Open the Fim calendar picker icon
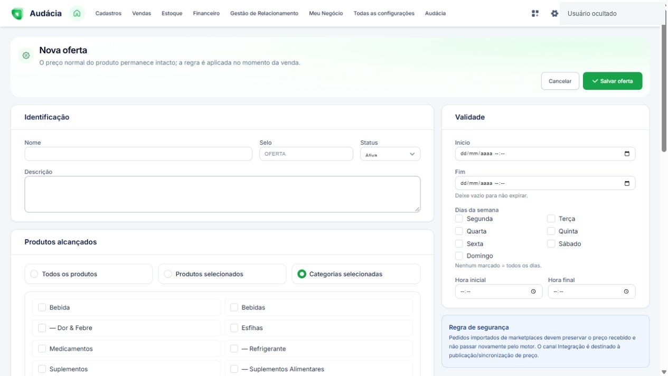The image size is (668, 376). (x=627, y=183)
